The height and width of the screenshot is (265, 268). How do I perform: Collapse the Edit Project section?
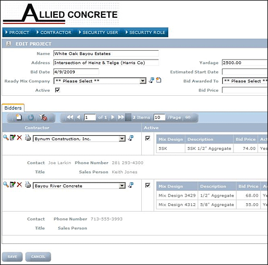[8, 43]
